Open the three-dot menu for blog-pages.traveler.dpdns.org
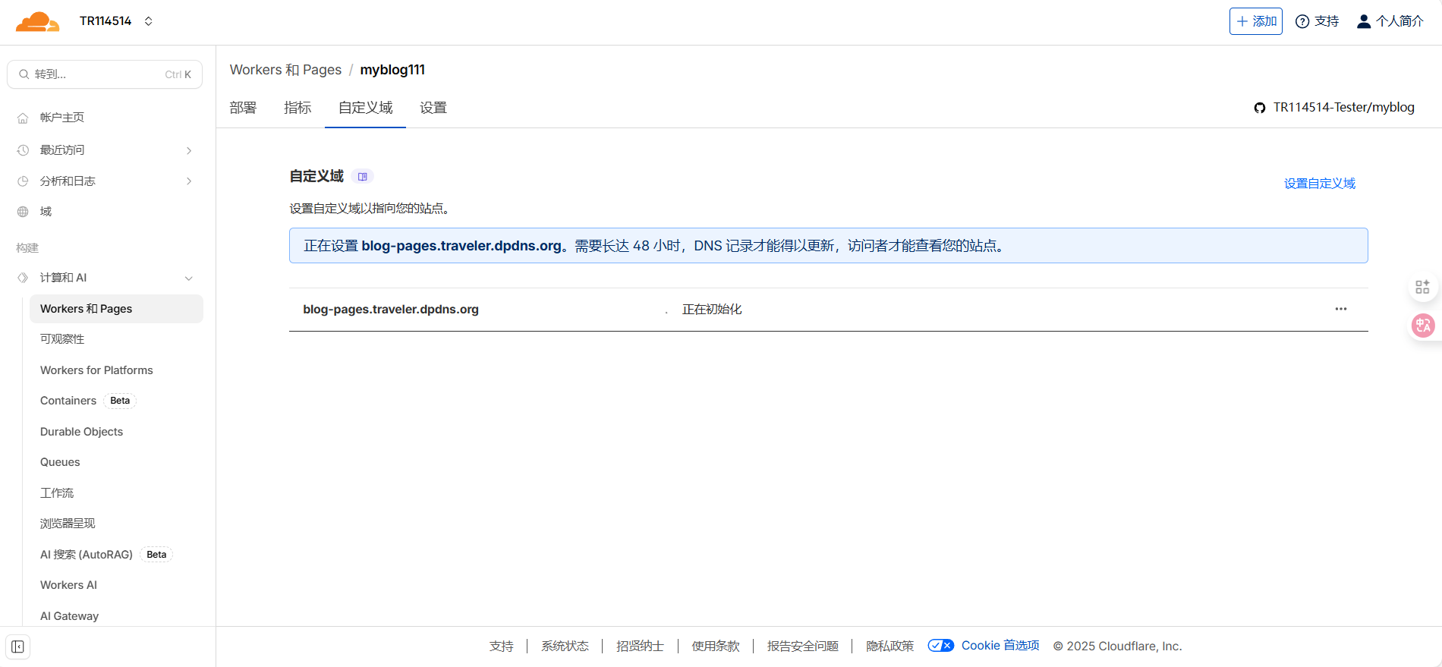 [1341, 309]
